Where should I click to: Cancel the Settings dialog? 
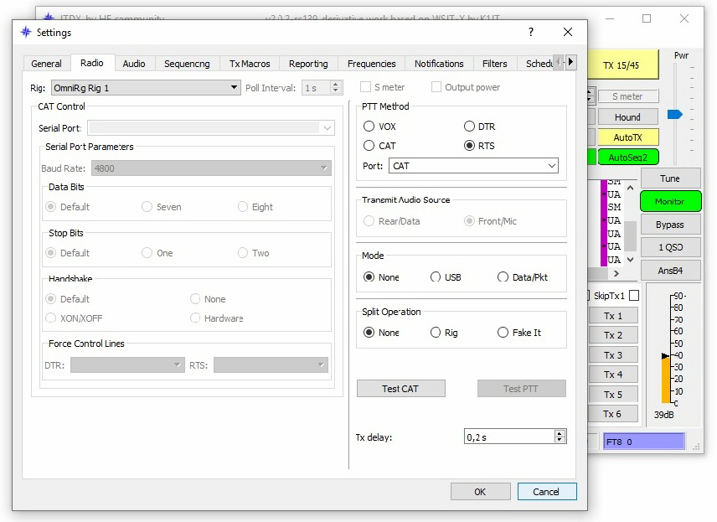pos(546,492)
